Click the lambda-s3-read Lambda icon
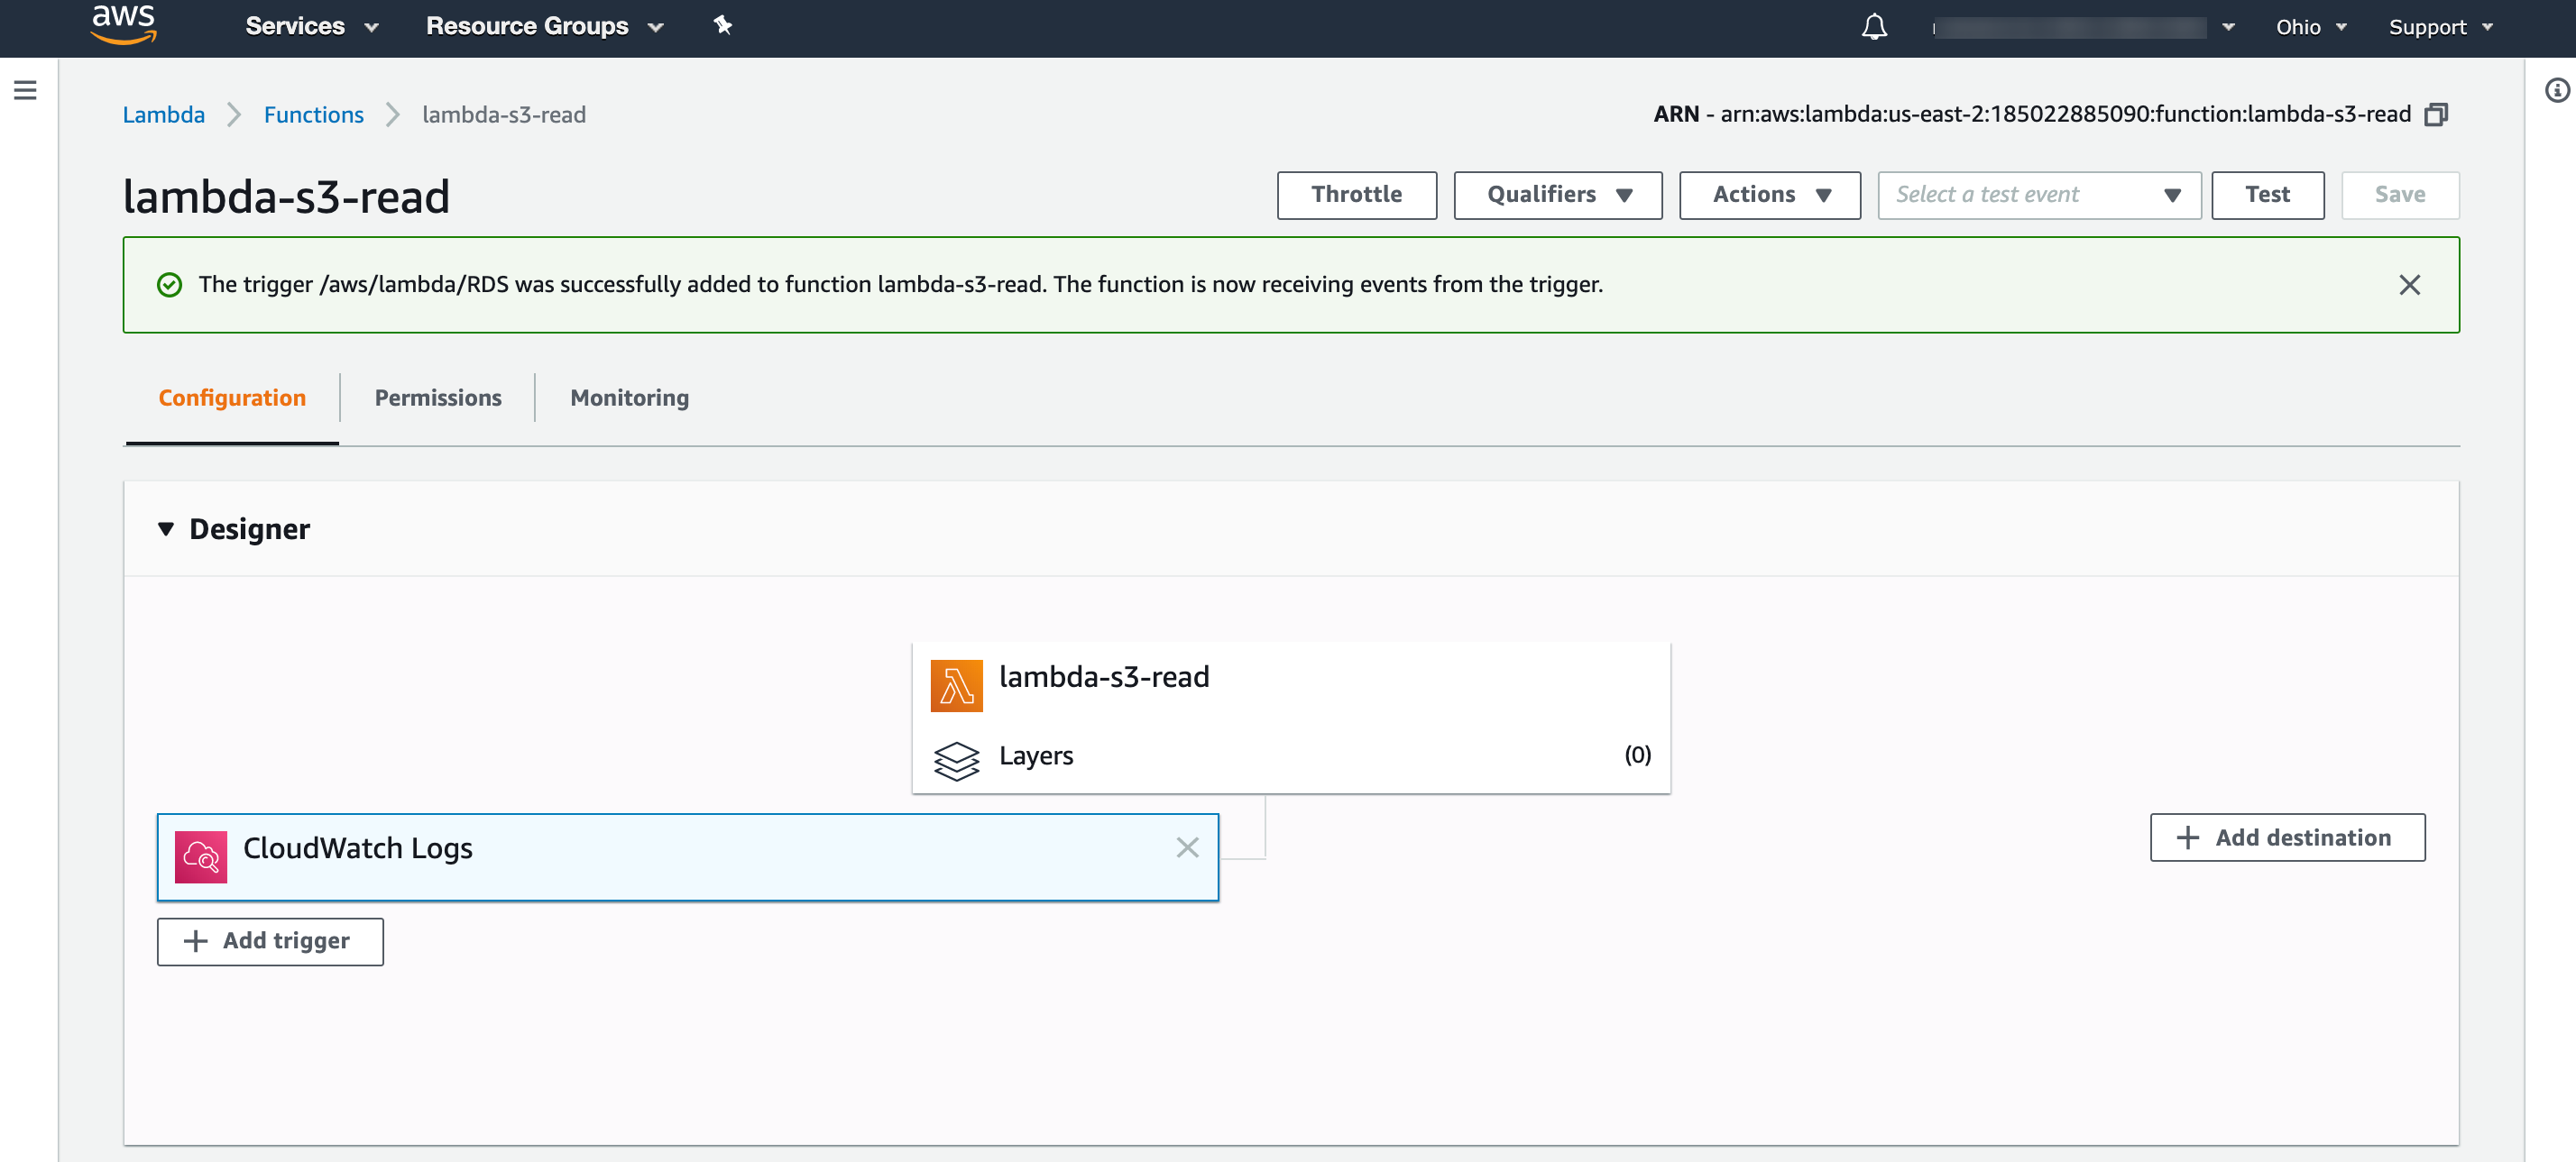2576x1162 pixels. (x=956, y=685)
